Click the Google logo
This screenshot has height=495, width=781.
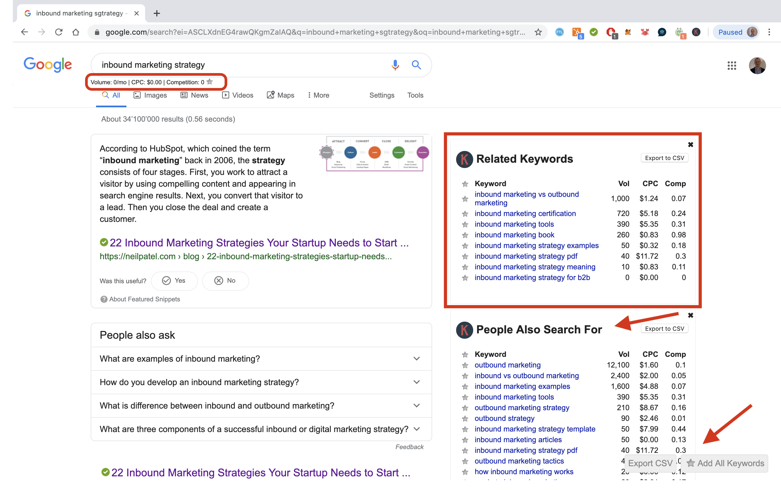pos(48,65)
